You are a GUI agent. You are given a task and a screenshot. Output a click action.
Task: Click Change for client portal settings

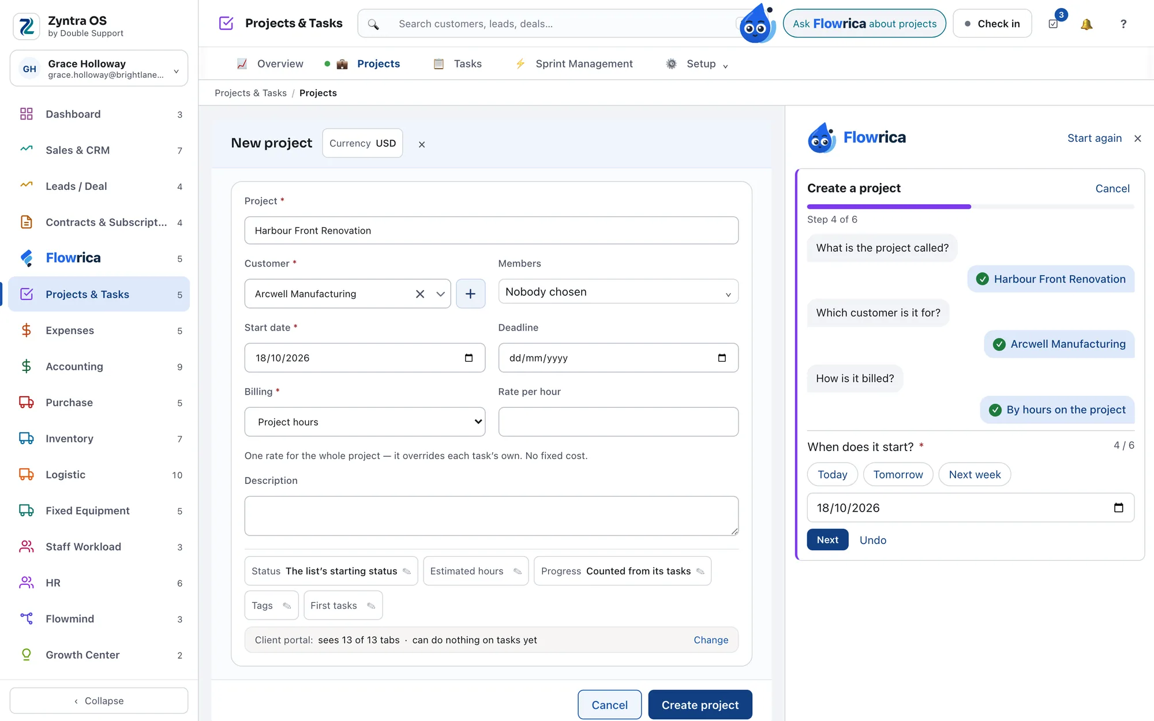(x=711, y=640)
